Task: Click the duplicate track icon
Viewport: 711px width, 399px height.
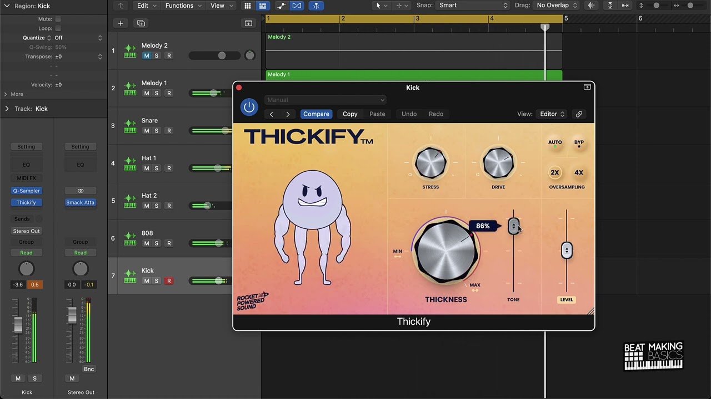Action: tap(141, 23)
